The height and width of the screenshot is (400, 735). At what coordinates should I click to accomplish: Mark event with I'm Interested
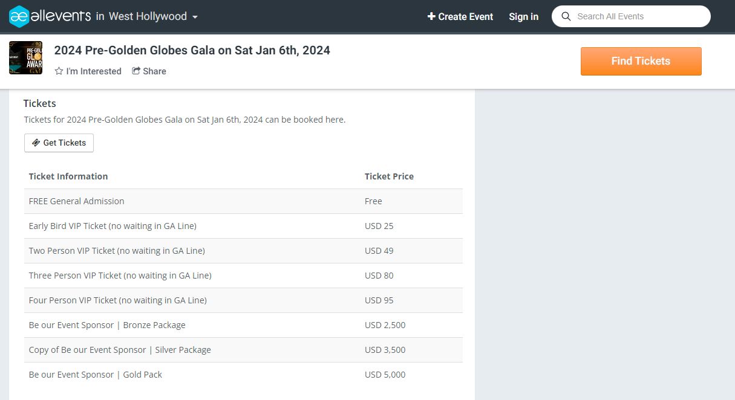click(93, 71)
